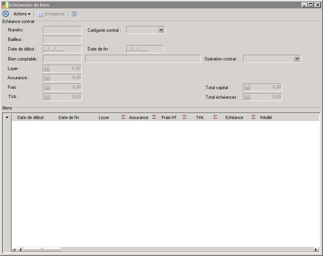Click the Echéance column header

click(234, 117)
